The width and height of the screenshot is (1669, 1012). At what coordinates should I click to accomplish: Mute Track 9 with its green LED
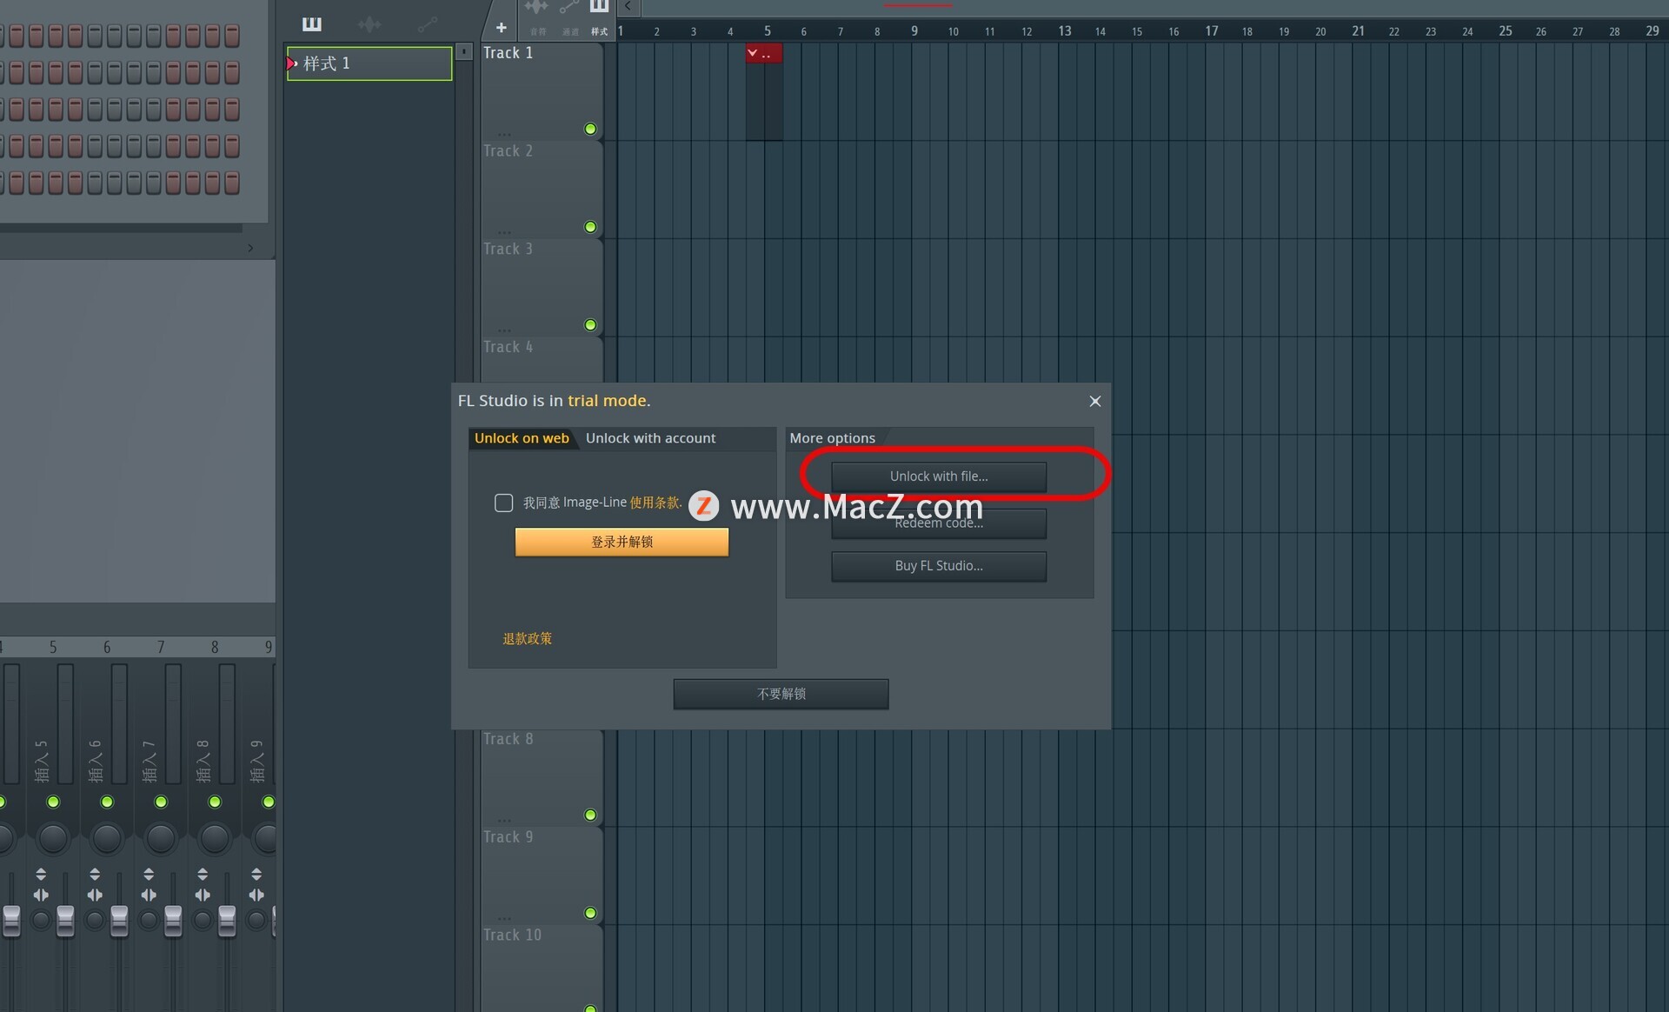pos(590,913)
